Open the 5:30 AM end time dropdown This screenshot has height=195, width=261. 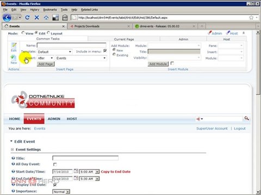(89, 179)
